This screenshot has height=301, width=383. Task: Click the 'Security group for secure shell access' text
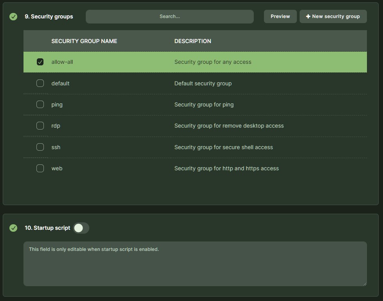tap(224, 147)
